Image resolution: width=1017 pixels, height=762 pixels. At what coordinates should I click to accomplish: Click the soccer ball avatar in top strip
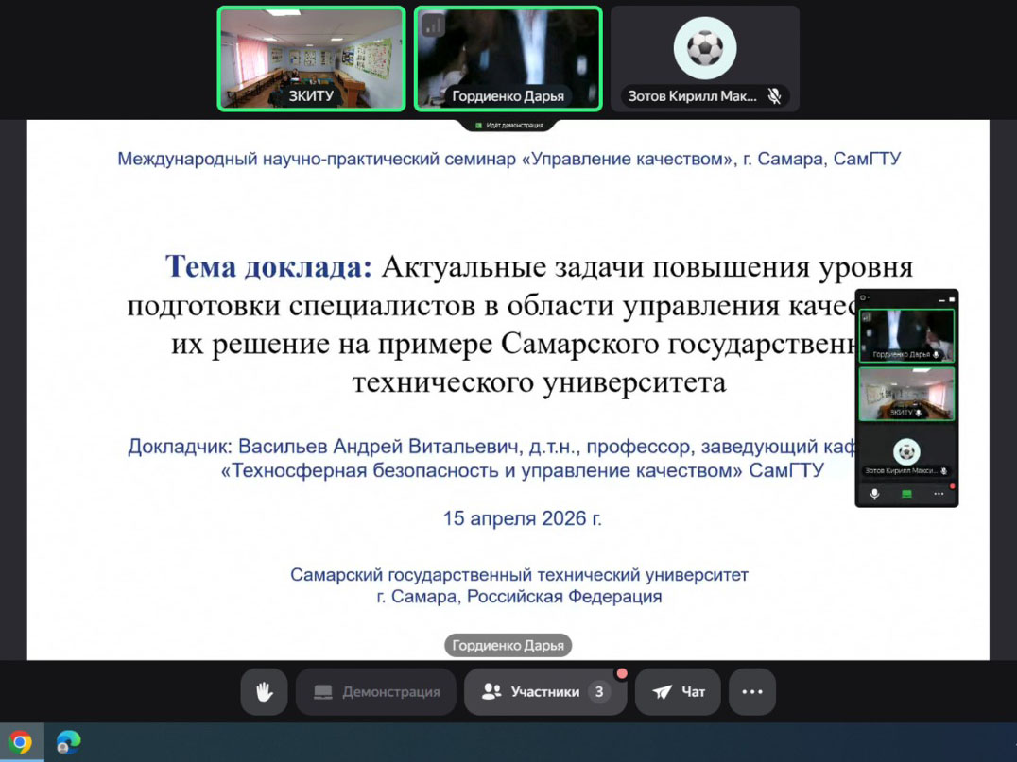[704, 48]
